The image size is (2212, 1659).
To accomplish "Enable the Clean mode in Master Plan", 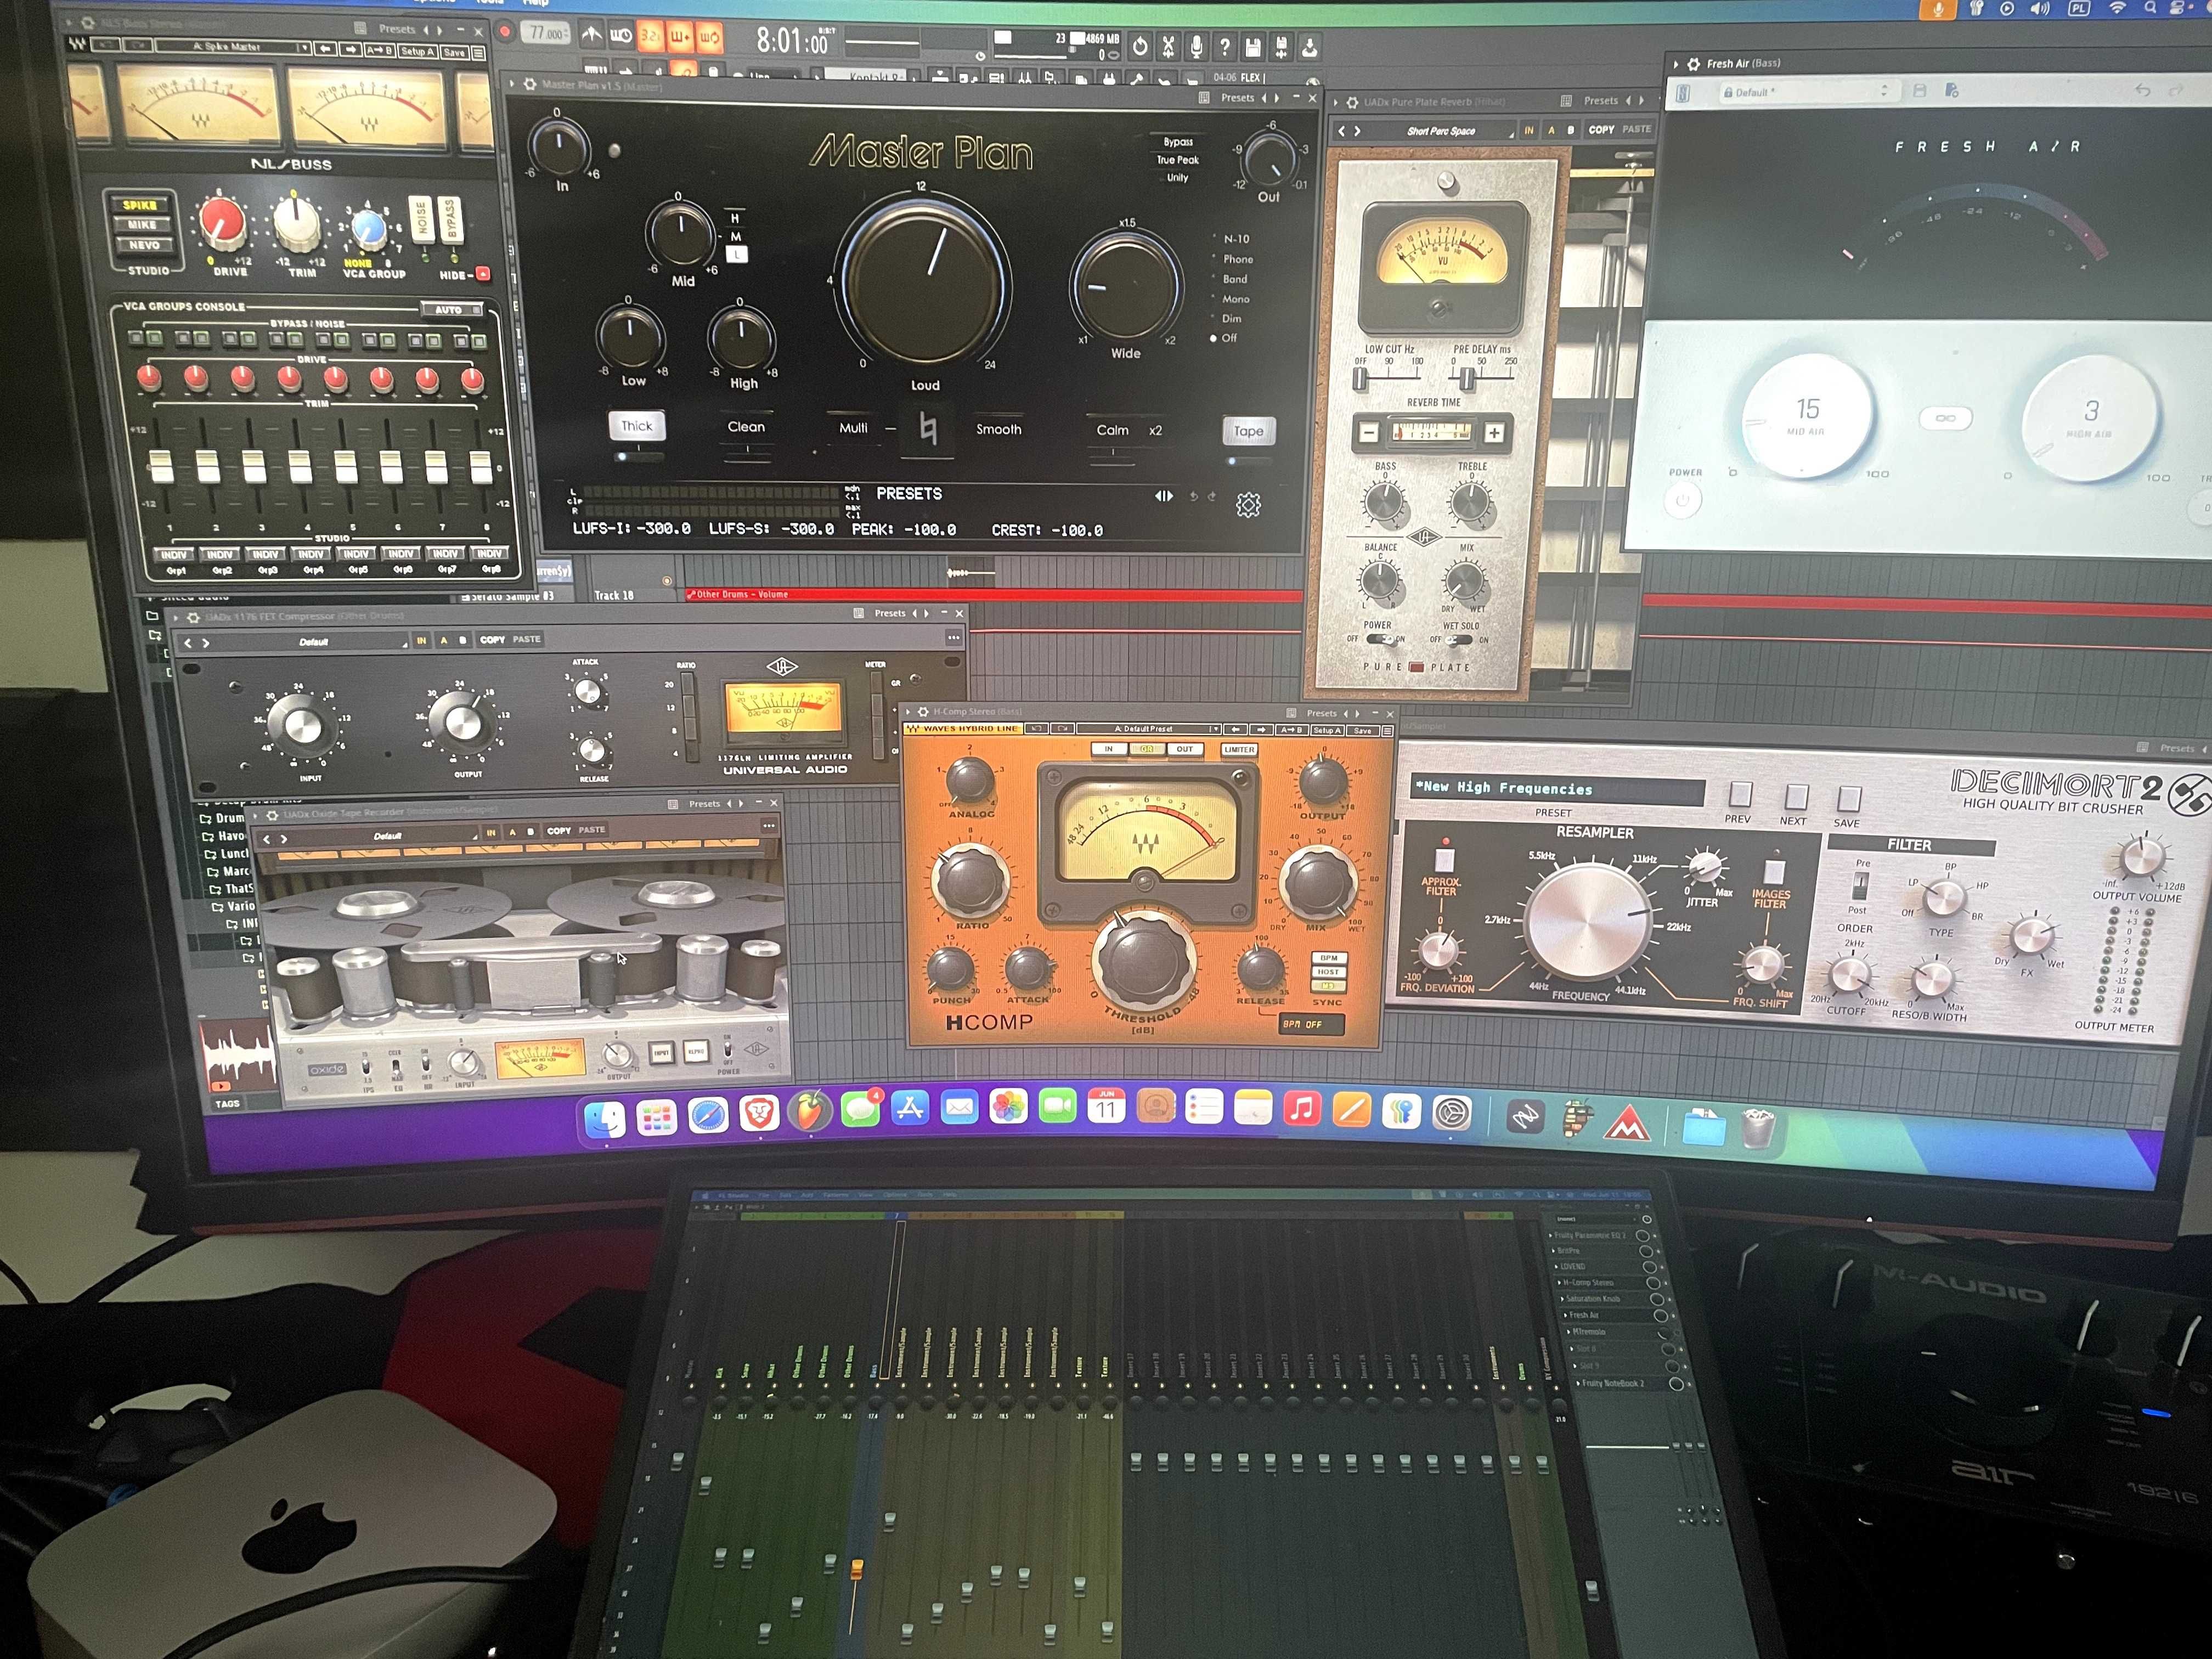I will (x=746, y=427).
